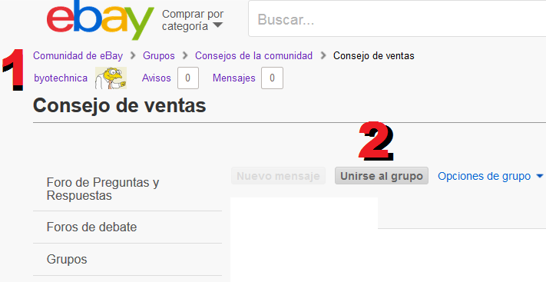This screenshot has width=546, height=282.
Task: Expand the Opciones de grupo menu
Action: tap(490, 177)
